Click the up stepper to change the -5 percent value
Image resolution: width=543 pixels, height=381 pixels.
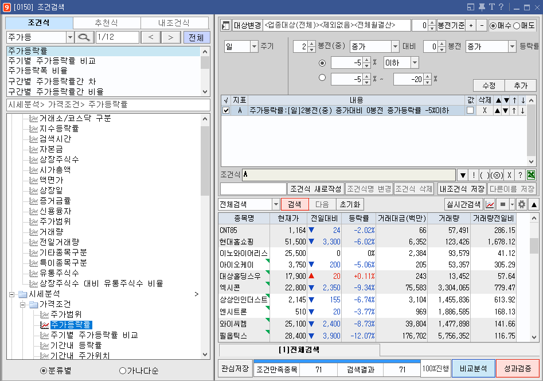365,60
